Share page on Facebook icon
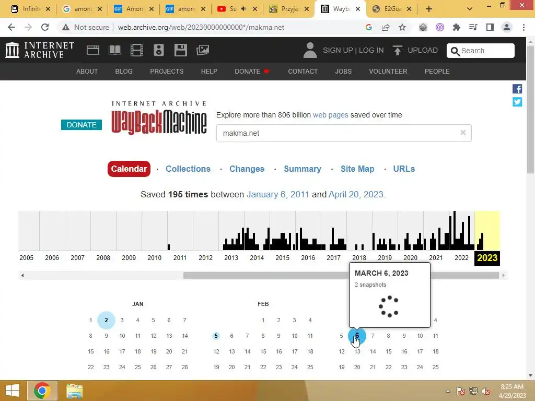Screen dimensions: 535x401 [x=517, y=89]
